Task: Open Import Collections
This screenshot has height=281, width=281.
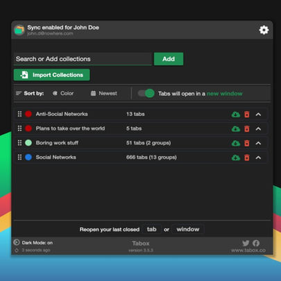Action: (52, 75)
